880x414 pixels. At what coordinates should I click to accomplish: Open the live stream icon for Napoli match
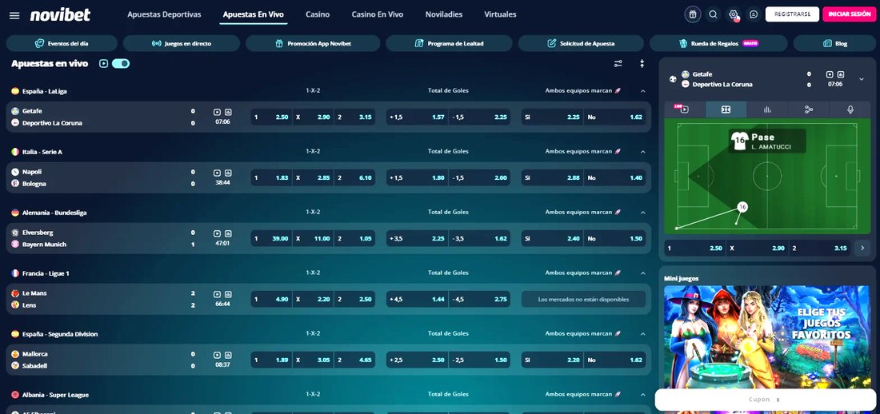(x=217, y=173)
